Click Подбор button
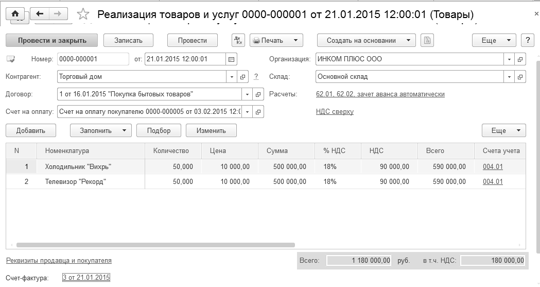 (x=159, y=130)
